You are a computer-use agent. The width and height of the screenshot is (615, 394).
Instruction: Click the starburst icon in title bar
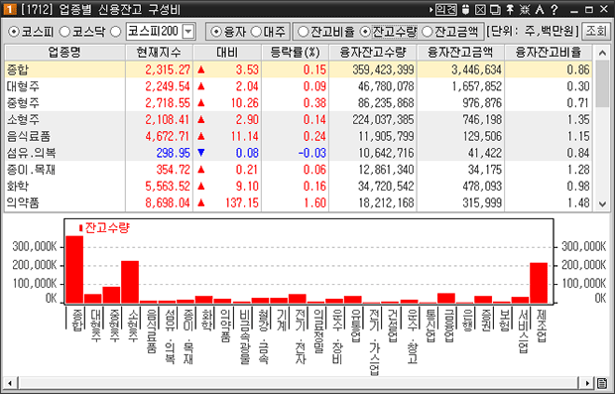[x=525, y=9]
